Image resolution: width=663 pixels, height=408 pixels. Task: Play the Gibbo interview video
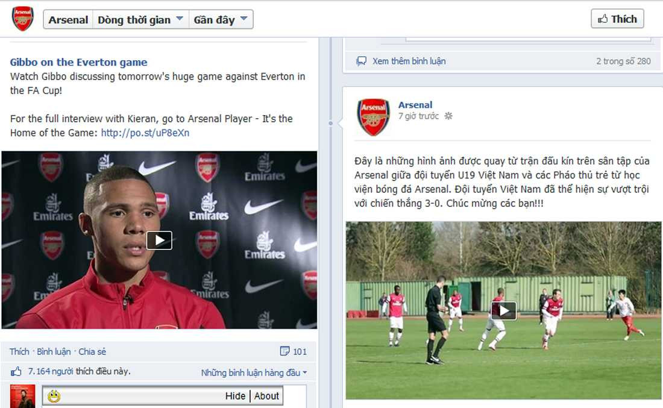159,240
